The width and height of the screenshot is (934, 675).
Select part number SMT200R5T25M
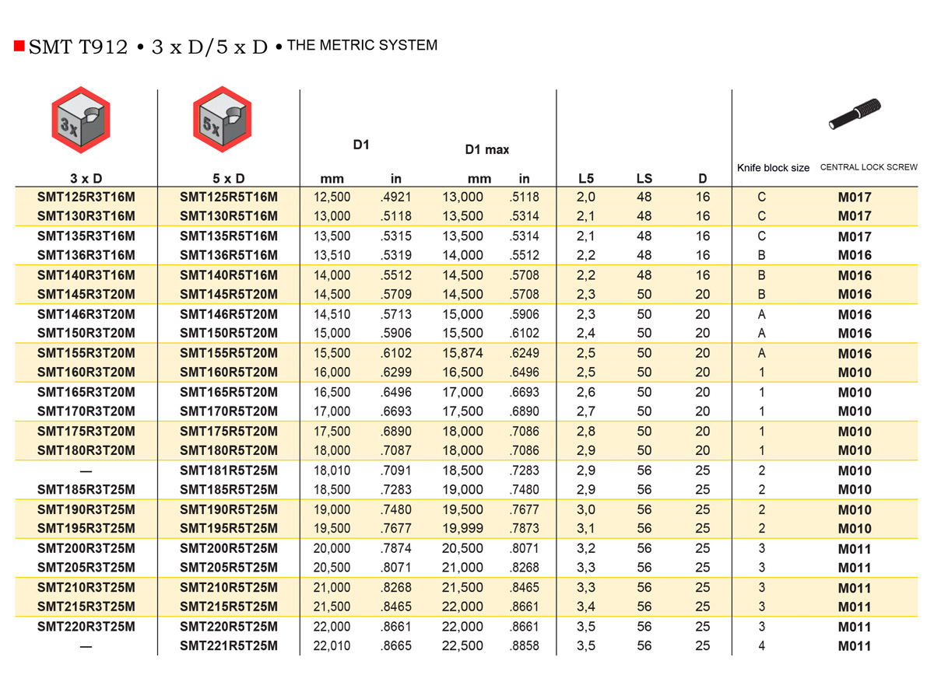(229, 548)
